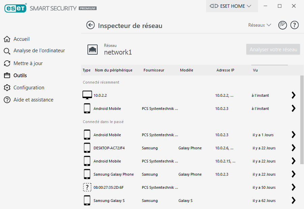Open help via question mark icon
The image size is (304, 209).
294,25
